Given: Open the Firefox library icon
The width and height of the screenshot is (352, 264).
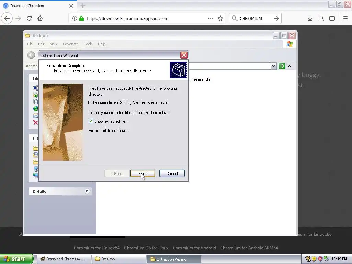Looking at the screenshot, I should (321, 19).
